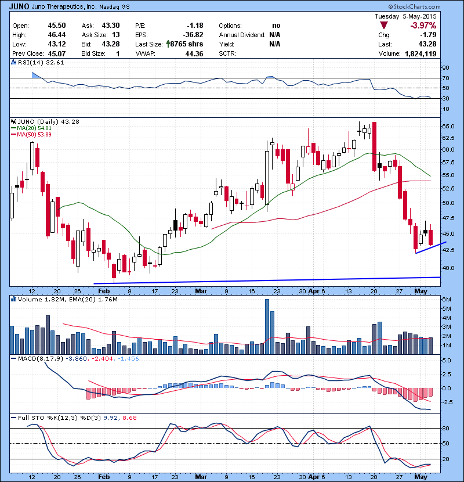This screenshot has height=482, width=464.
Task: Click the 'May' label on price date axis
Action: click(420, 291)
